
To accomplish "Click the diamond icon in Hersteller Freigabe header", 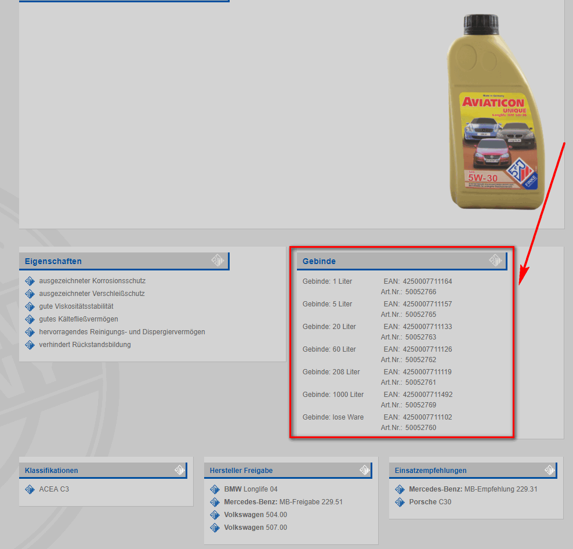I will 364,470.
